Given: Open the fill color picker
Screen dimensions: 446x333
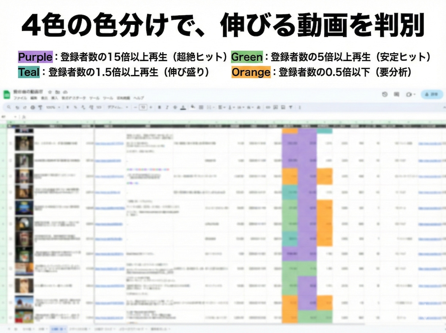Looking at the screenshot, I should 192,107.
